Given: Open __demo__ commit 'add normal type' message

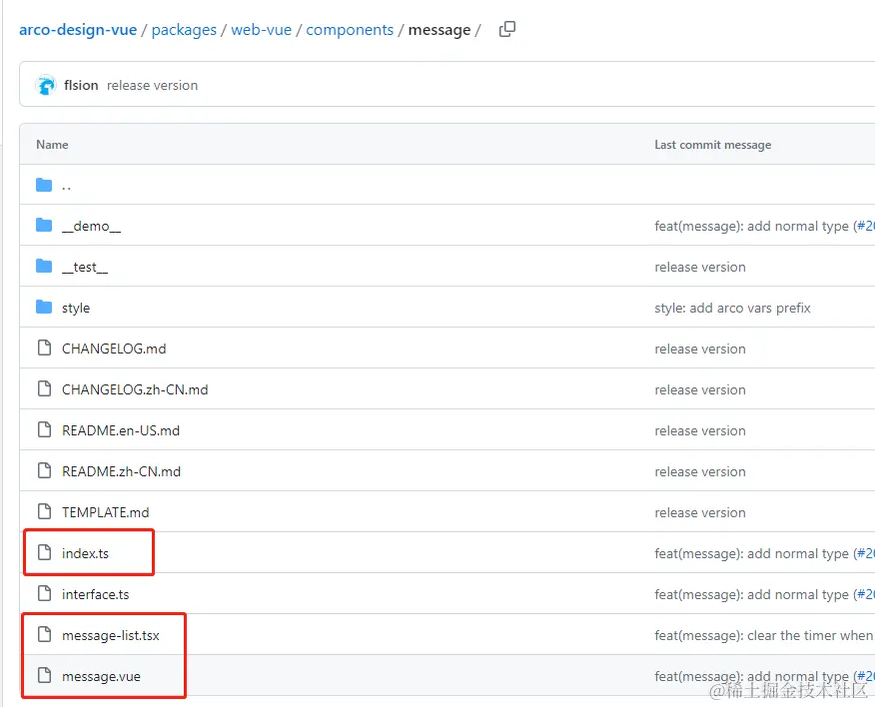Looking at the screenshot, I should click(x=752, y=226).
